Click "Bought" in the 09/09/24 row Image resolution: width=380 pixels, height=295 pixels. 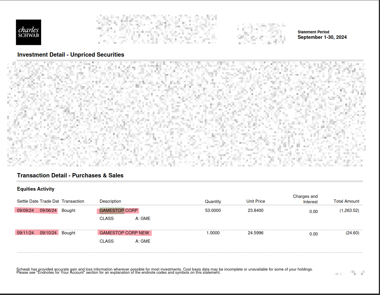[68, 210]
